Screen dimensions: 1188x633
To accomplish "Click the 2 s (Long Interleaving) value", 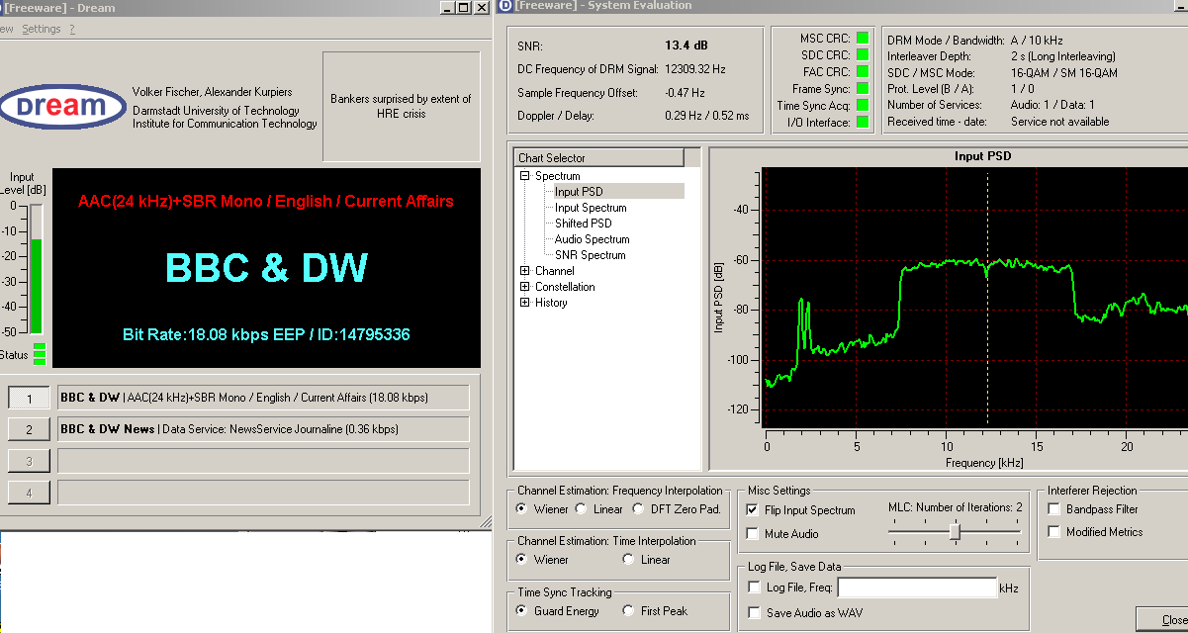I will tap(1062, 56).
